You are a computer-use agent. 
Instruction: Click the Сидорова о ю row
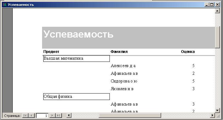coord(124,81)
